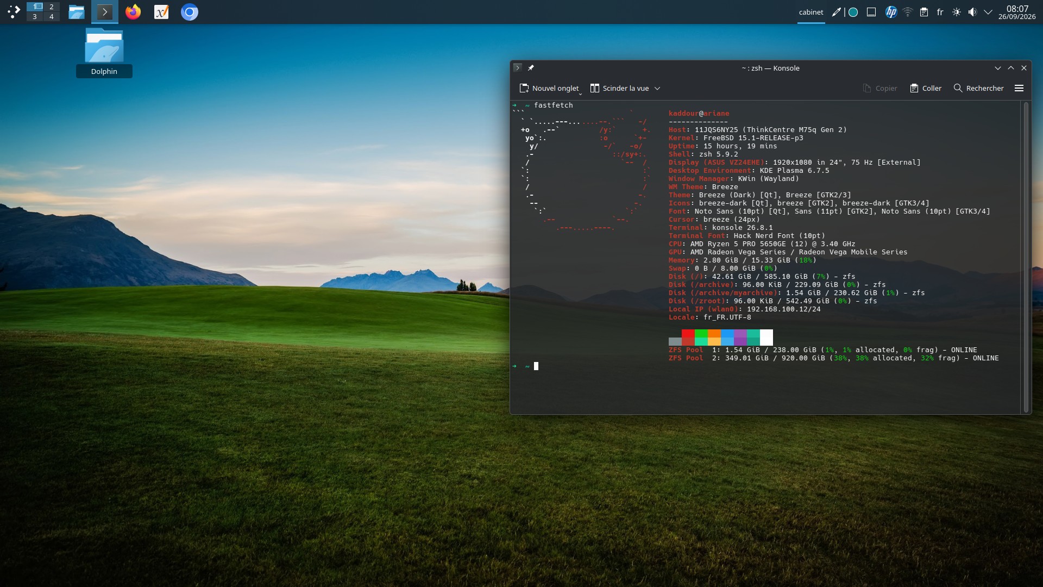Pin the Konsole window on all desktops

click(x=531, y=68)
